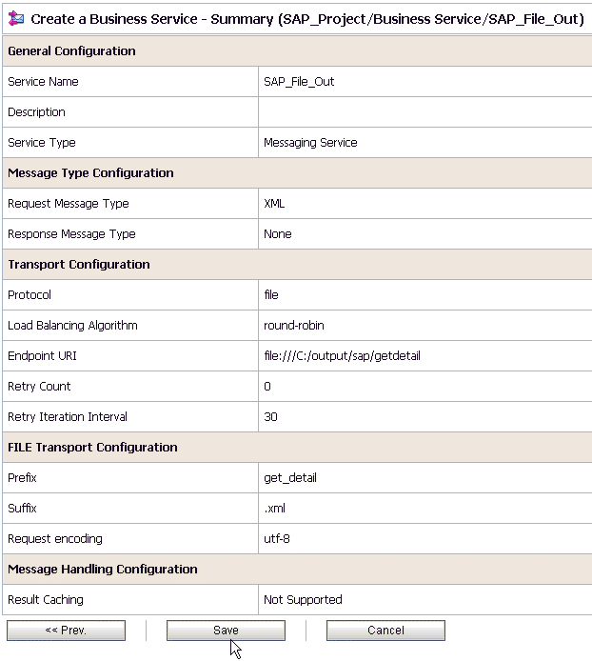Go back with the Prev. button
The image size is (592, 661).
[x=66, y=631]
